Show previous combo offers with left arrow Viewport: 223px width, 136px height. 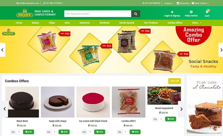5,109
